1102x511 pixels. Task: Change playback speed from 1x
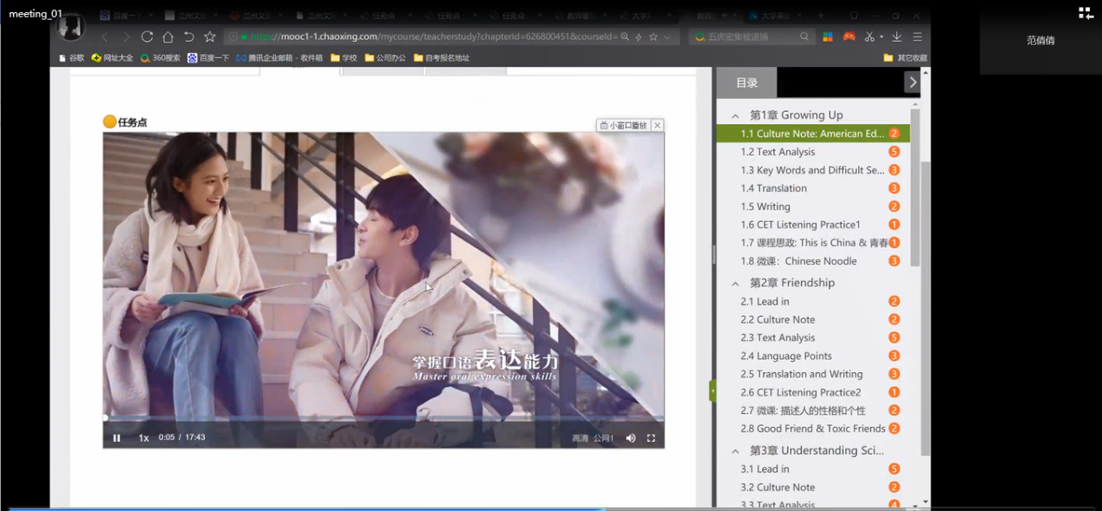pyautogui.click(x=144, y=438)
